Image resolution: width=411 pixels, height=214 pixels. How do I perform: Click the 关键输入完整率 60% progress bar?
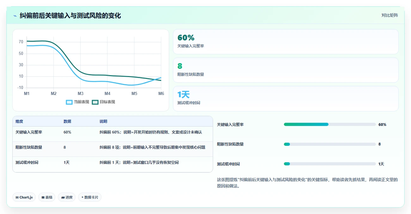[330, 124]
